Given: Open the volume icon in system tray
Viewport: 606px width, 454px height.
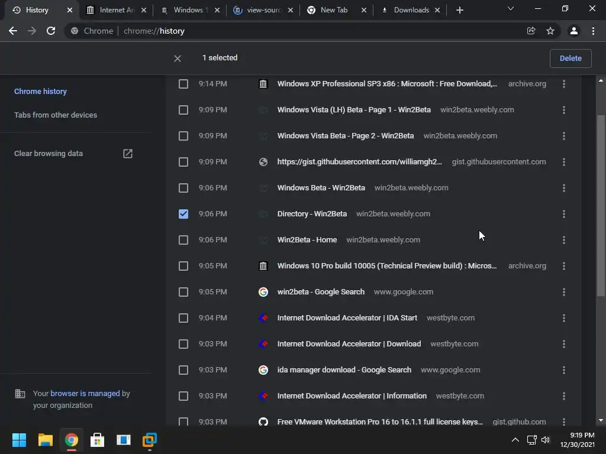Looking at the screenshot, I should pyautogui.click(x=545, y=440).
